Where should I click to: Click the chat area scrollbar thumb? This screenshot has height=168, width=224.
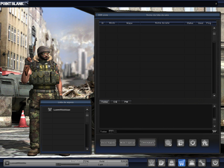(x=215, y=121)
